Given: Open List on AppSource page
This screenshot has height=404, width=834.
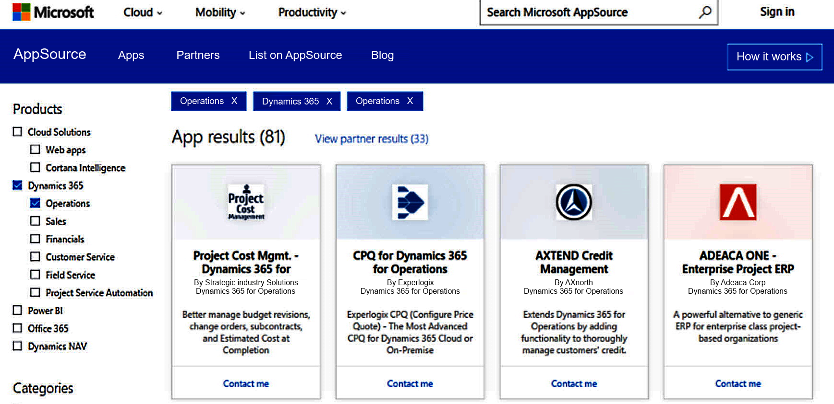Looking at the screenshot, I should coord(295,55).
